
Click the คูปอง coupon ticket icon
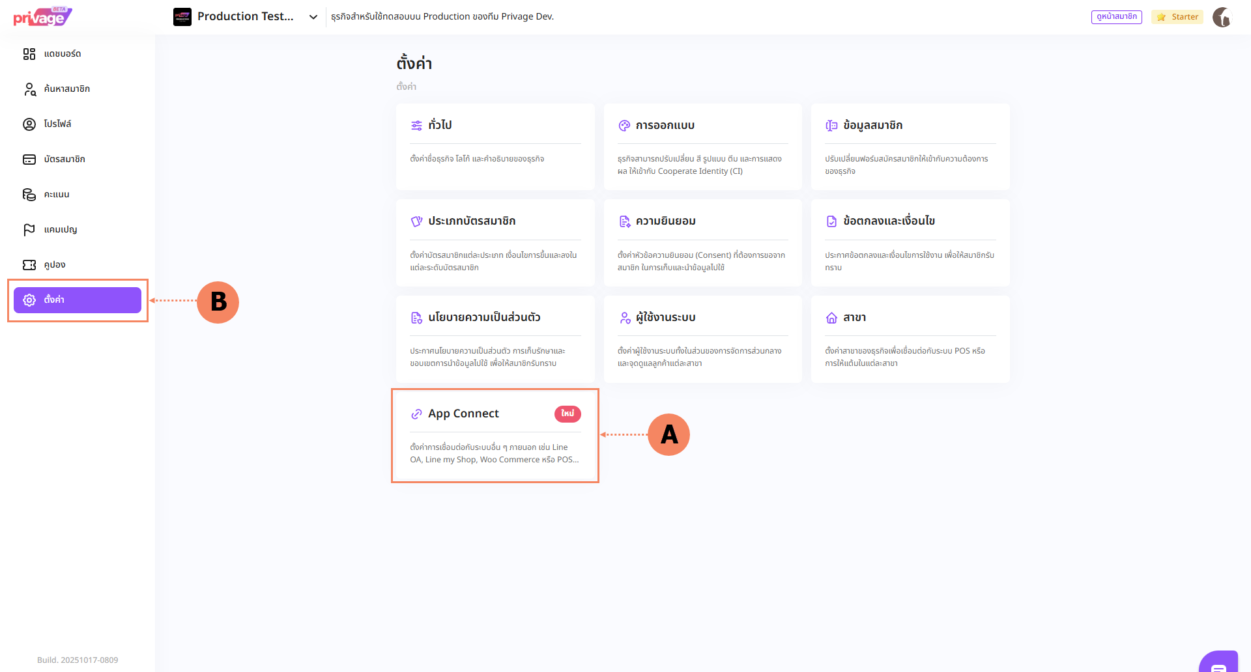click(x=29, y=265)
